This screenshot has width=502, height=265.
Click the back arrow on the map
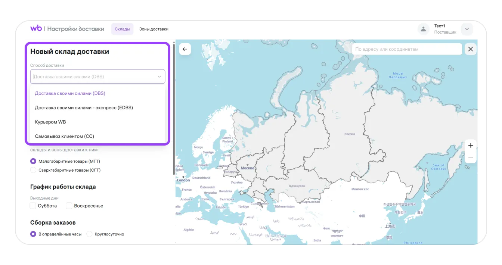click(x=185, y=49)
